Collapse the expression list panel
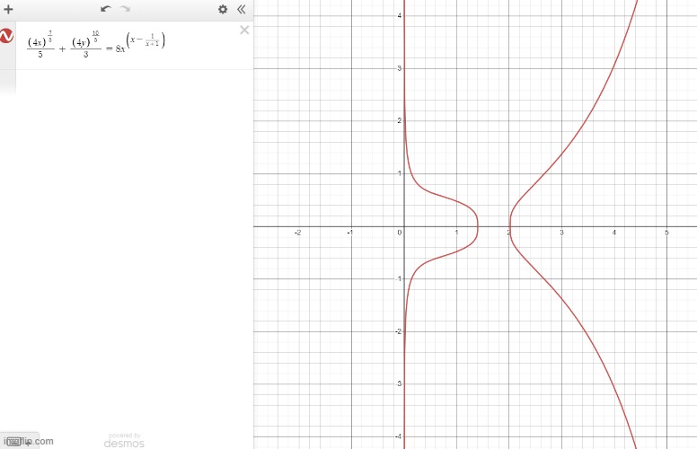 tap(241, 9)
